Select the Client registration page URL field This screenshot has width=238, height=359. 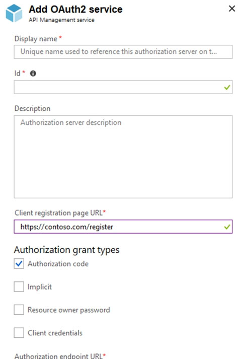[x=123, y=227]
